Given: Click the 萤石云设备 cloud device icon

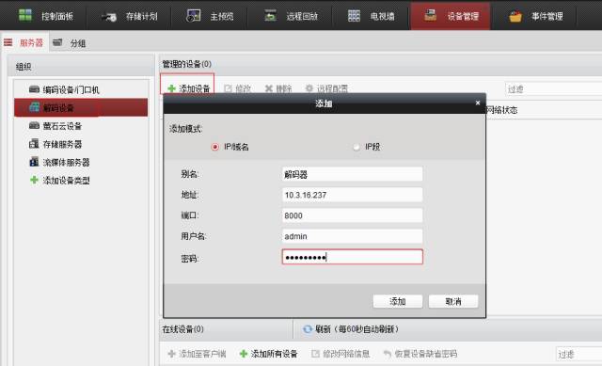Looking at the screenshot, I should coord(34,125).
